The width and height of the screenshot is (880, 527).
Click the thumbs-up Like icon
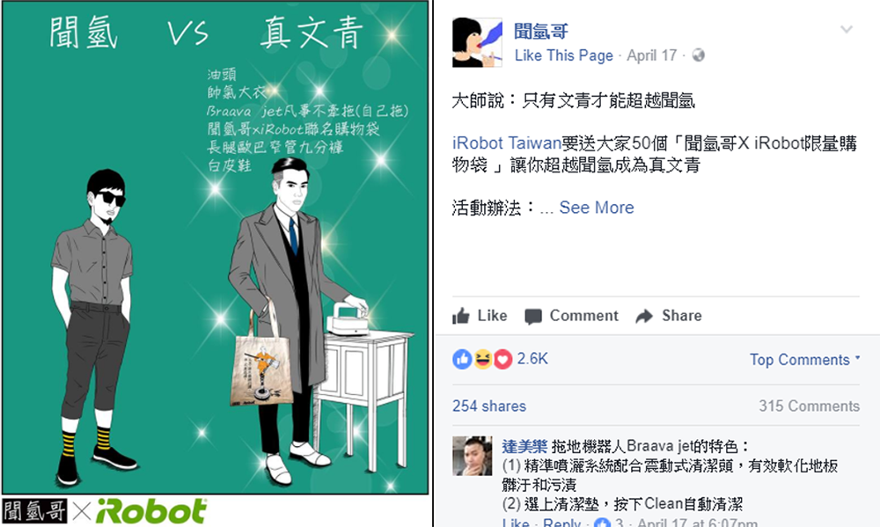pyautogui.click(x=461, y=316)
